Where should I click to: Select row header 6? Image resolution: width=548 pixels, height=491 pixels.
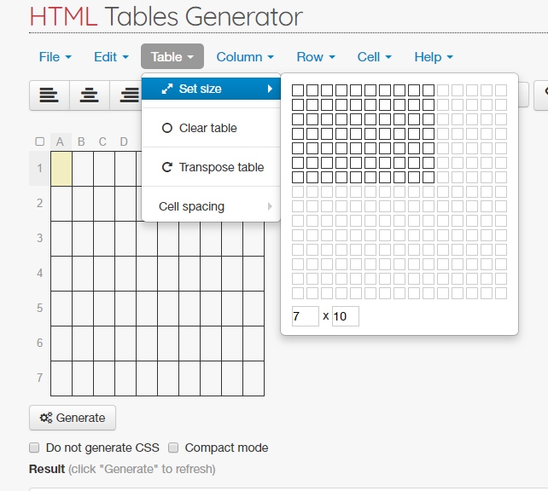point(40,343)
